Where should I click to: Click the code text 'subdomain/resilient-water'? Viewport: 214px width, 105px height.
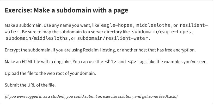pos(113,38)
